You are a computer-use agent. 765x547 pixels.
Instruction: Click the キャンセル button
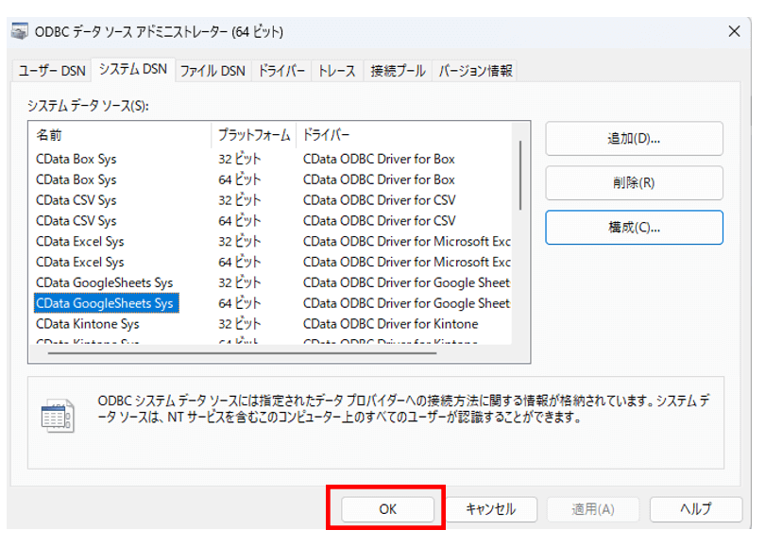coord(491,509)
